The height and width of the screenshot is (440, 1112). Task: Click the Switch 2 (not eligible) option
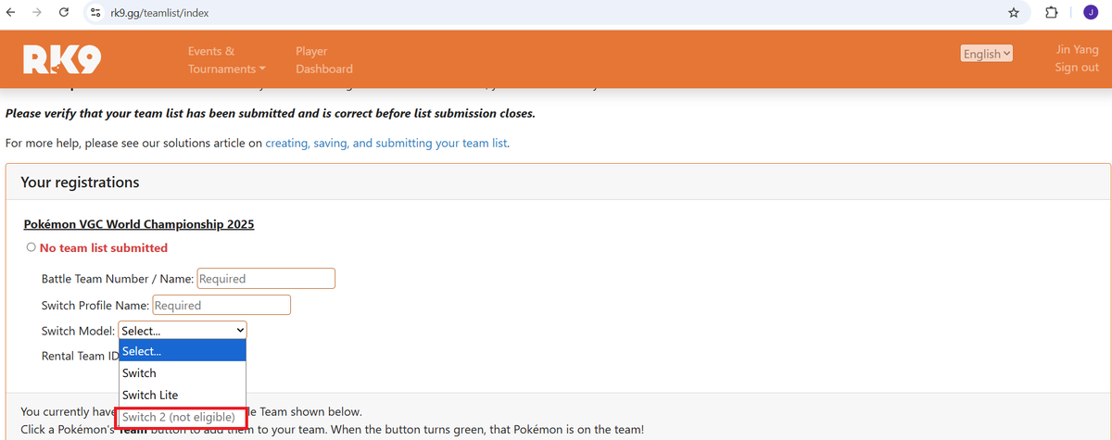tap(182, 418)
